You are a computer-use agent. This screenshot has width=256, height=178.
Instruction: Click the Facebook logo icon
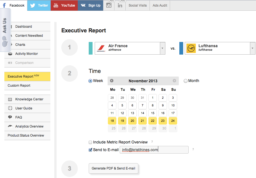[x=4, y=5]
